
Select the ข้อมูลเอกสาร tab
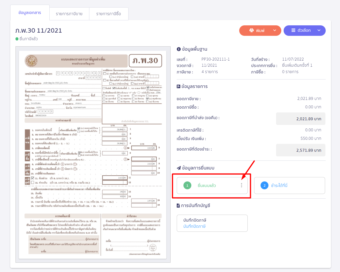pos(30,13)
